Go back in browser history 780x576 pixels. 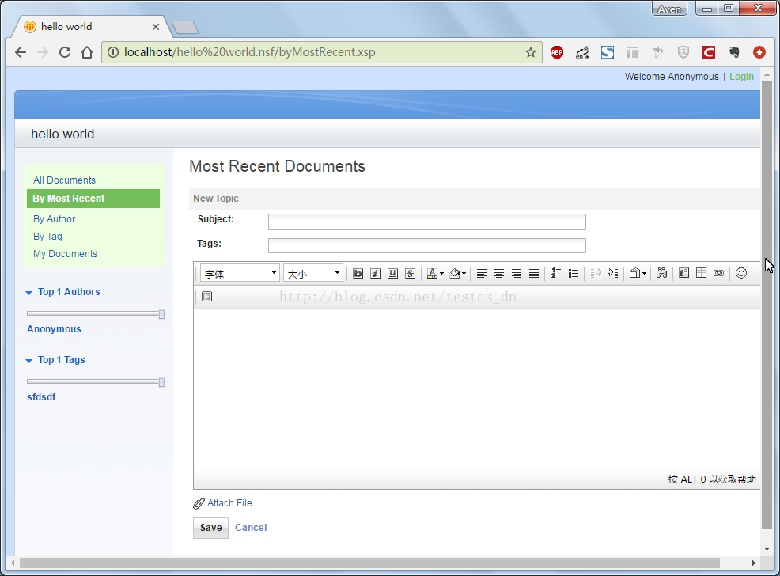pyautogui.click(x=21, y=52)
